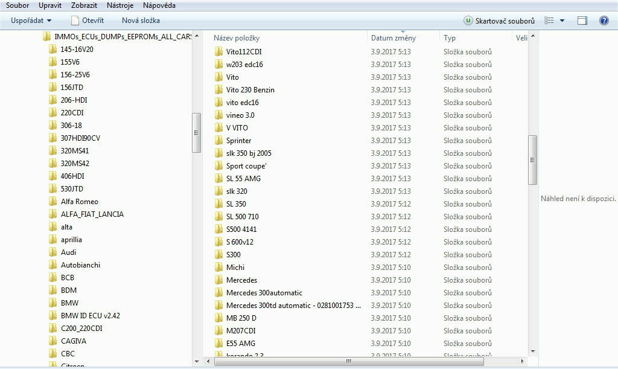Image resolution: width=618 pixels, height=369 pixels.
Task: Click the E55 AMG folder icon
Action: (218, 344)
